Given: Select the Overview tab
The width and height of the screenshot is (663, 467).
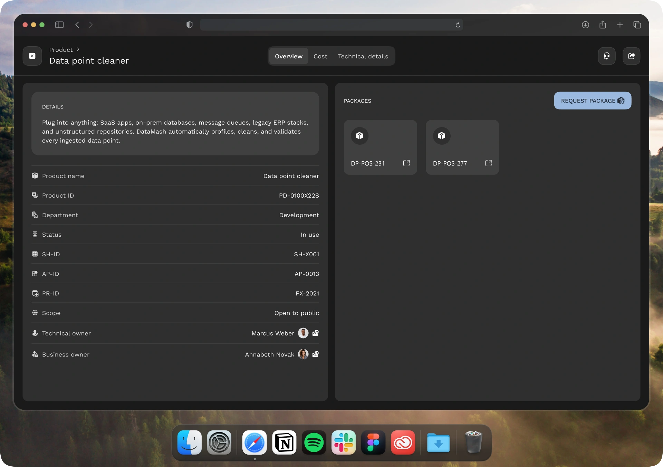Looking at the screenshot, I should coord(288,56).
